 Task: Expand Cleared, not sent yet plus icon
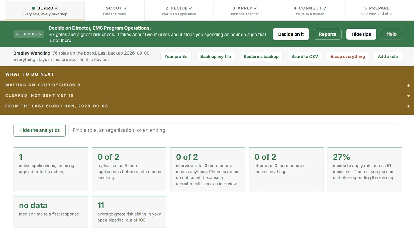[x=408, y=96]
